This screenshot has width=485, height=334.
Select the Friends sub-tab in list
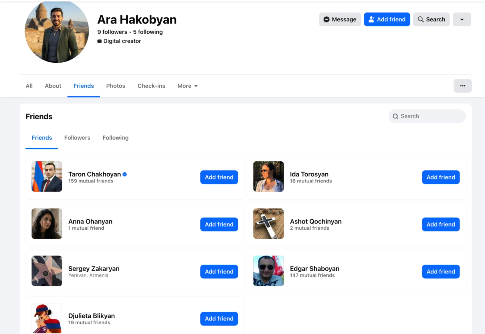click(42, 138)
